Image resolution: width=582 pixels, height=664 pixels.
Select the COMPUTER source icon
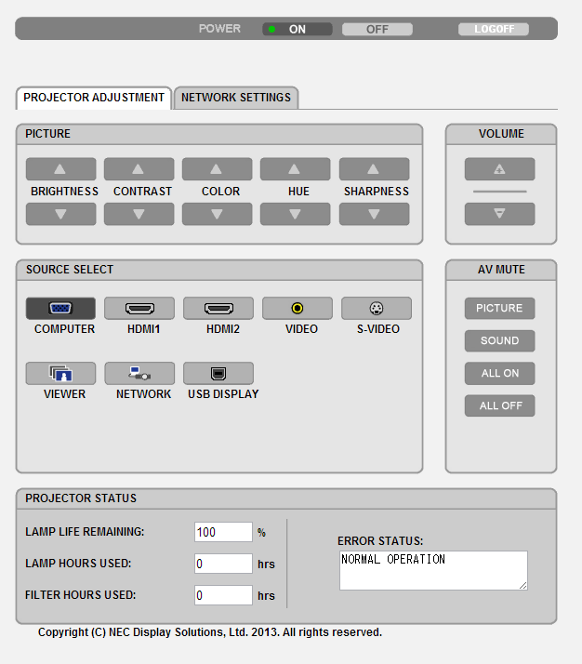(60, 308)
